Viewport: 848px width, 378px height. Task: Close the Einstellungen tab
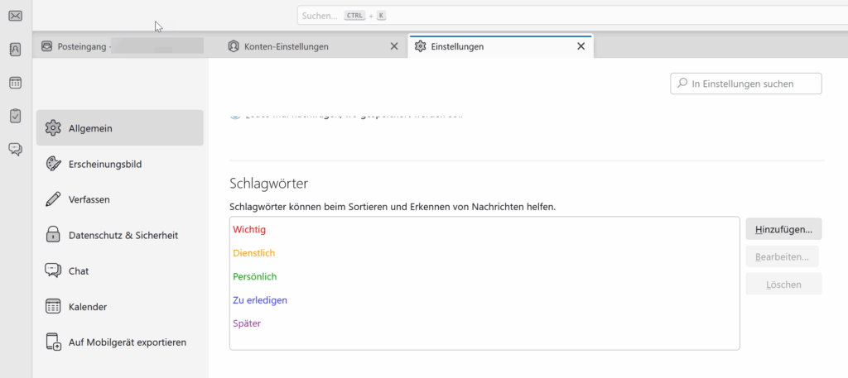581,46
